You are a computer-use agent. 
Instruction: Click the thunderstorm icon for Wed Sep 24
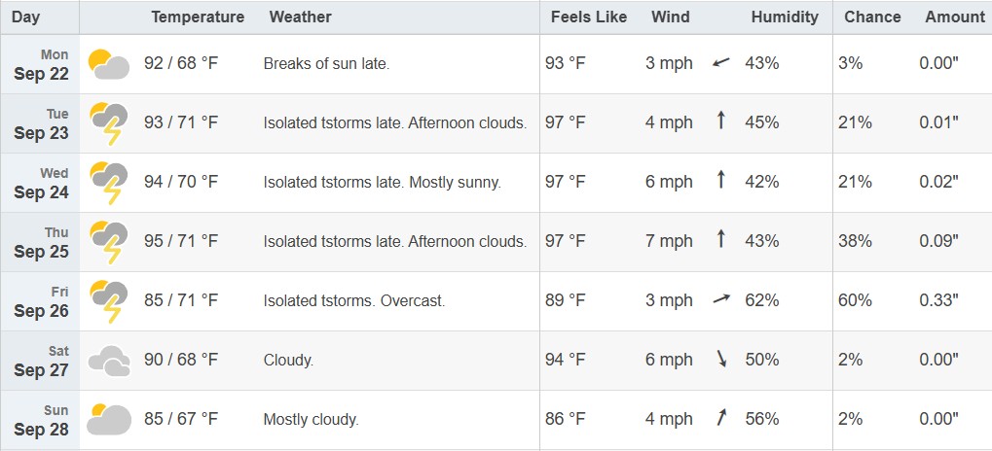(x=109, y=183)
